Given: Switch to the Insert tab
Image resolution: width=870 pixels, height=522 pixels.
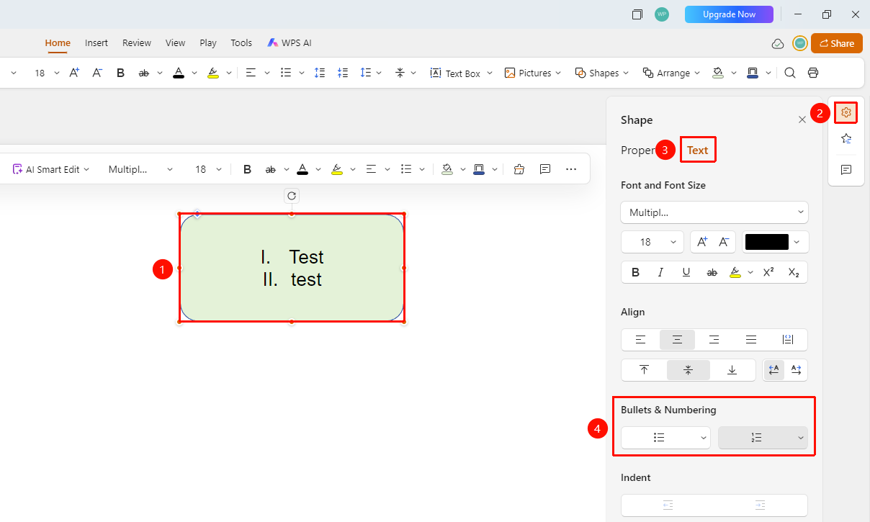Looking at the screenshot, I should click(x=97, y=43).
